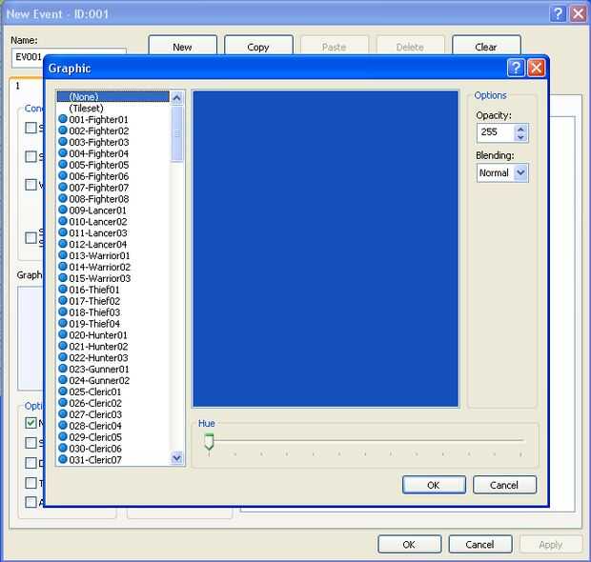Toggle first Conditions checkbox in New Event window
The width and height of the screenshot is (591, 562).
(31, 128)
